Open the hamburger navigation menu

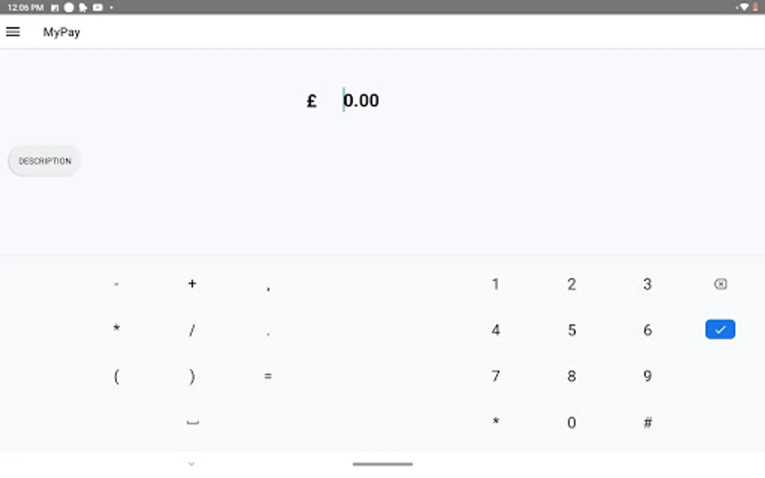point(13,32)
